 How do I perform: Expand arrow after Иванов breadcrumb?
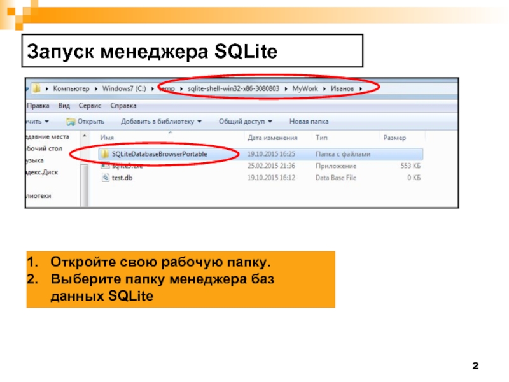[x=360, y=88]
